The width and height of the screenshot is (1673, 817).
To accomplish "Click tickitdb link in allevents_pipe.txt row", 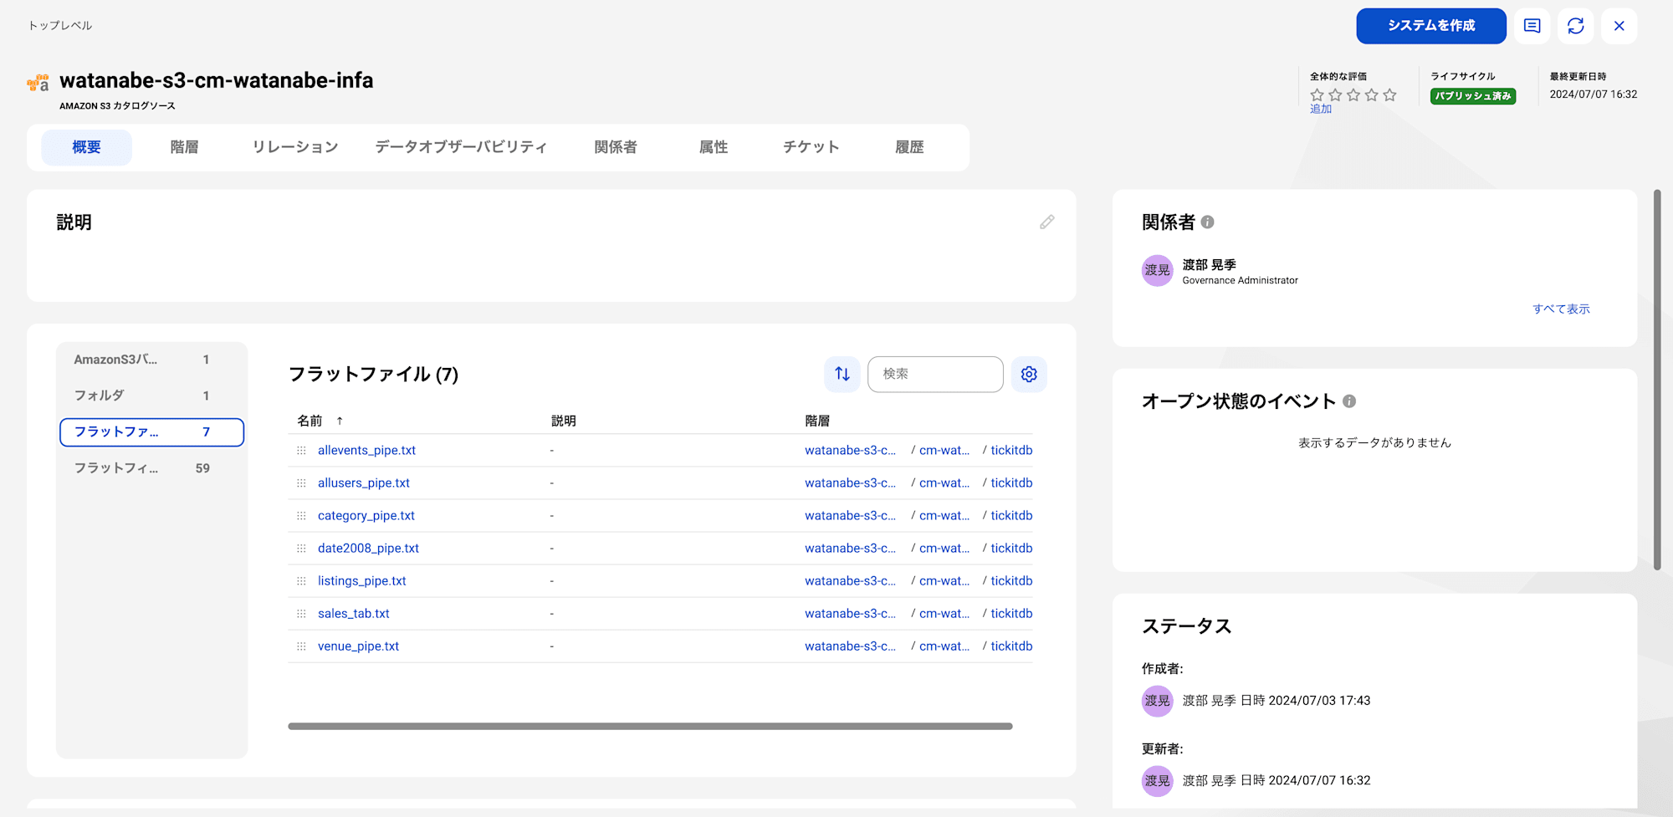I will pos(1011,450).
